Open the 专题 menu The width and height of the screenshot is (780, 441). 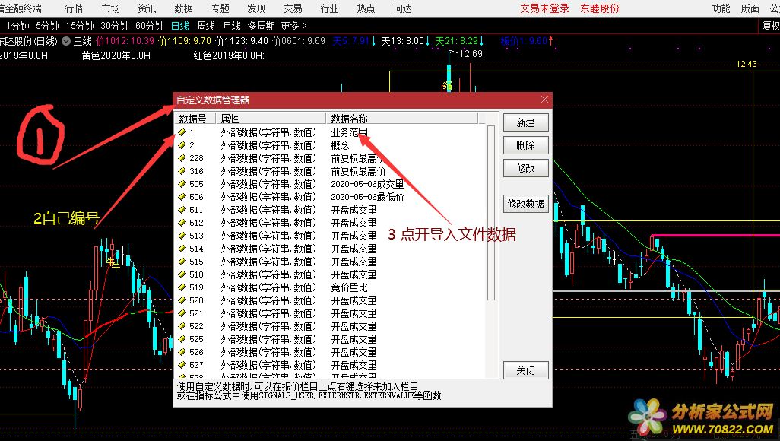[220, 8]
